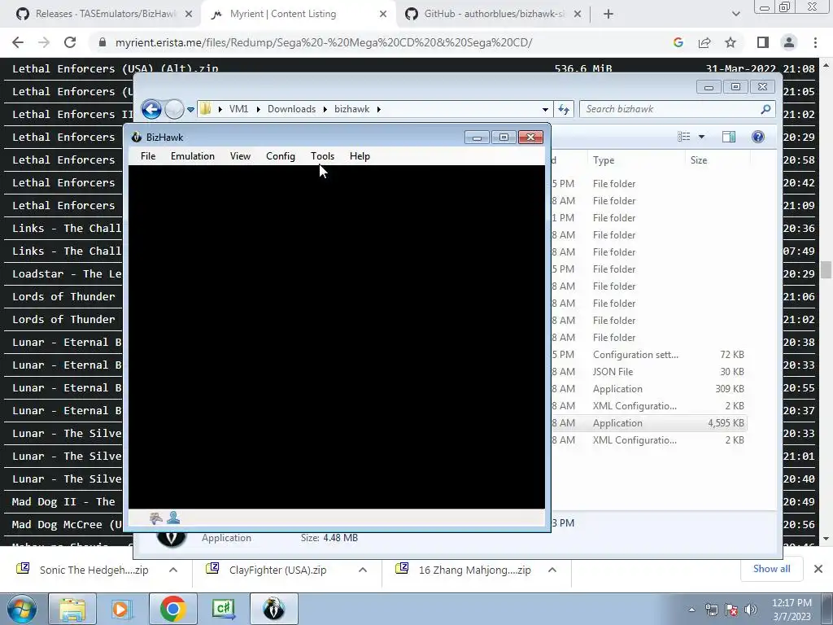The height and width of the screenshot is (625, 833).
Task: Open Chrome profile avatar
Action: (789, 42)
